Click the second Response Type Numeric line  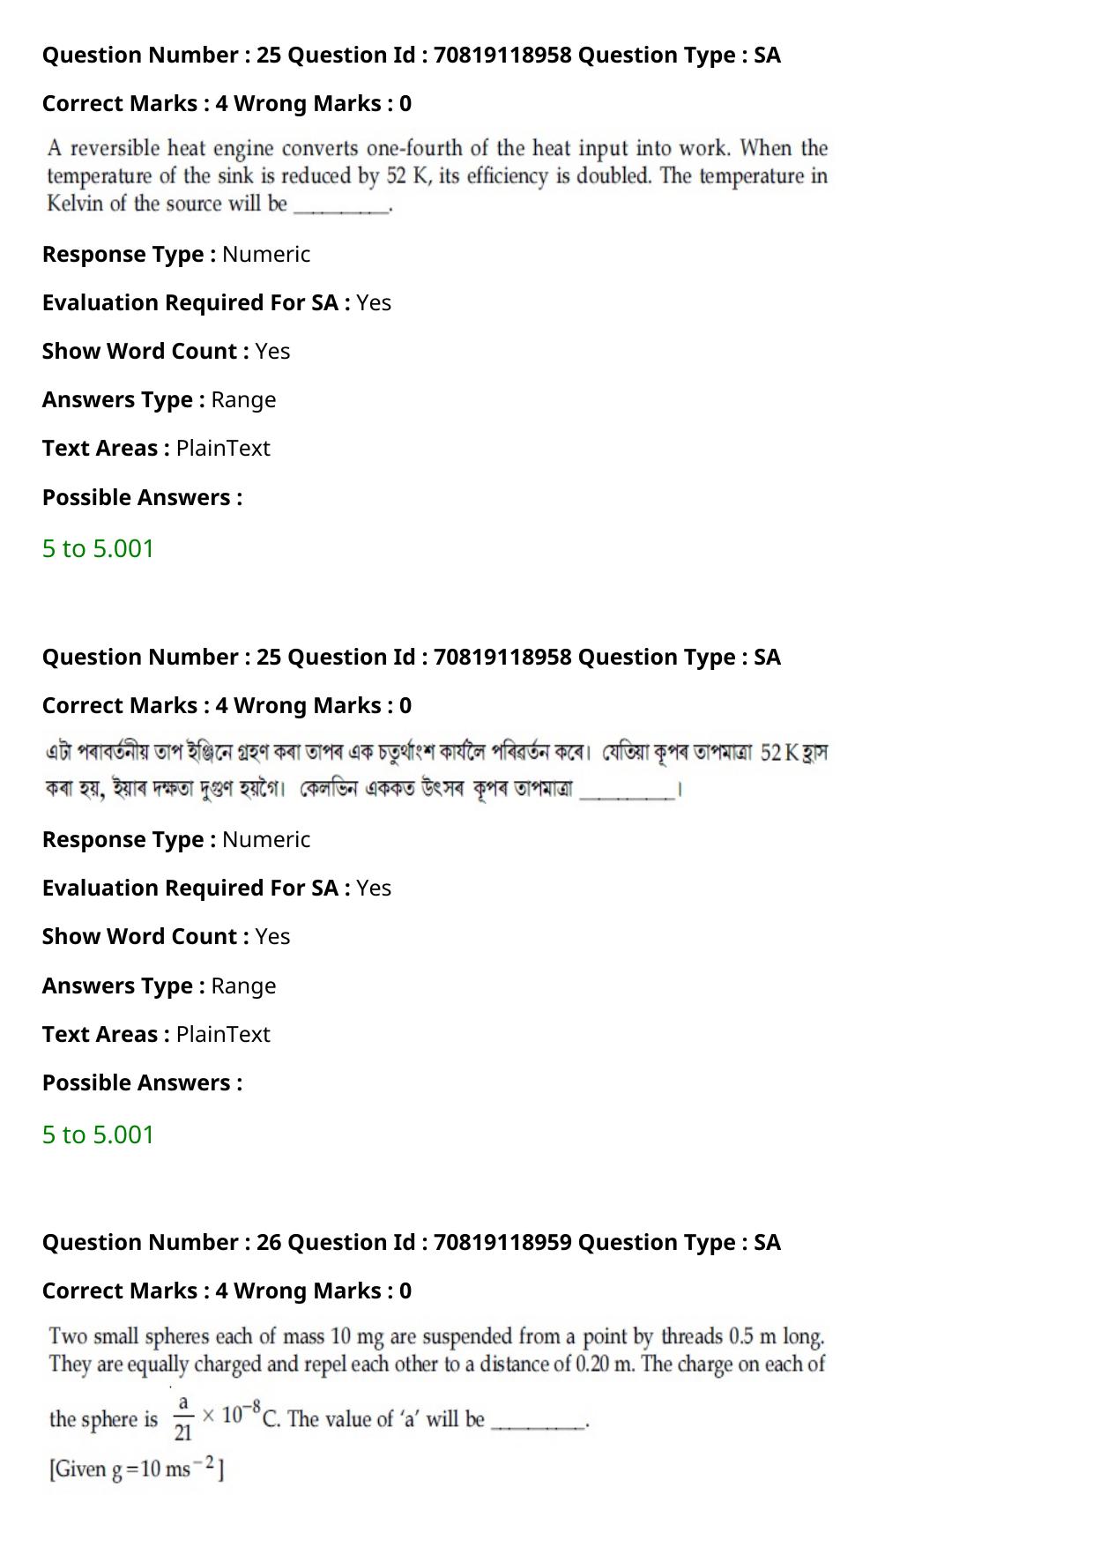[x=176, y=839]
